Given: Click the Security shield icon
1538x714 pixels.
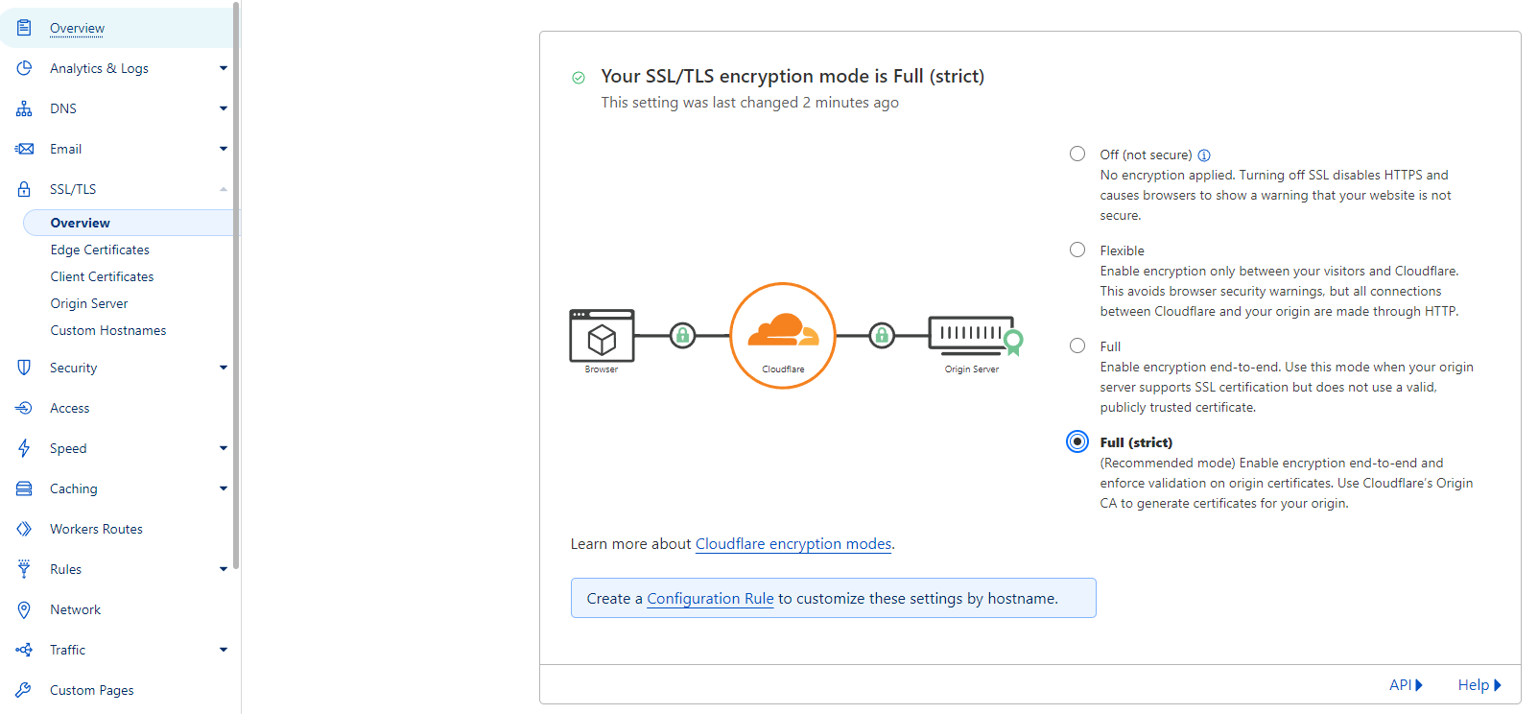Looking at the screenshot, I should pyautogui.click(x=24, y=368).
